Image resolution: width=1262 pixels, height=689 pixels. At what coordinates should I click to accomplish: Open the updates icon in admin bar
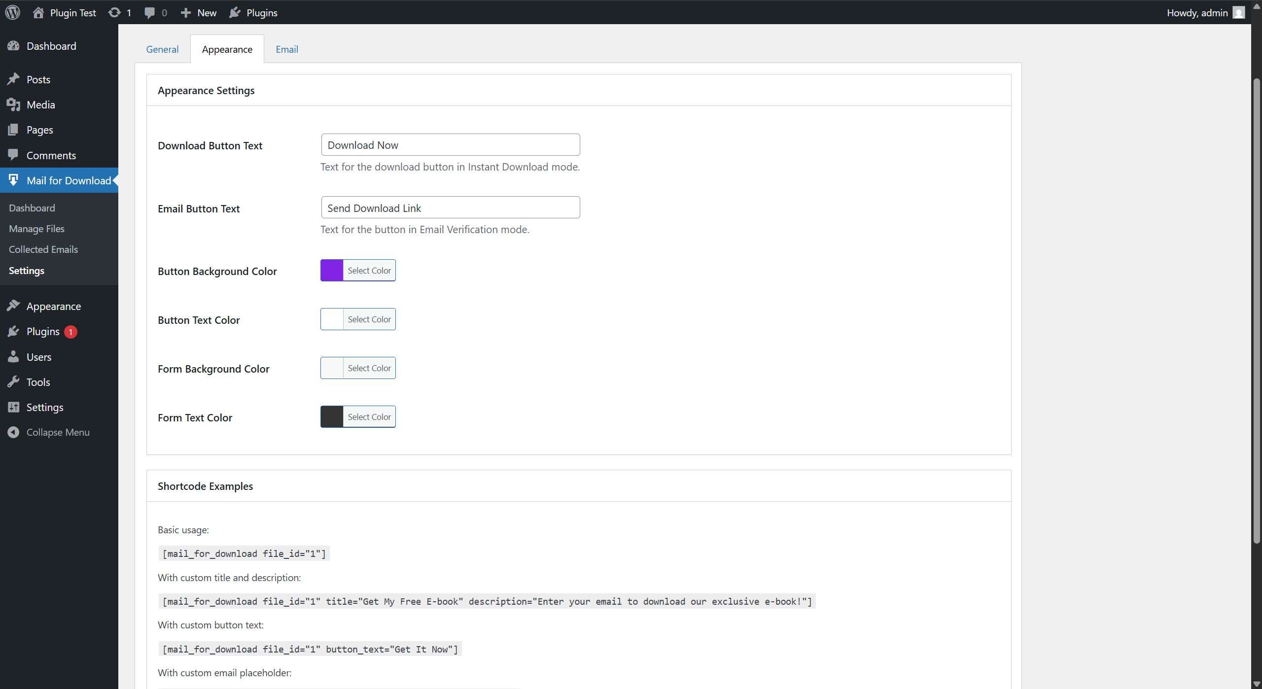point(115,12)
